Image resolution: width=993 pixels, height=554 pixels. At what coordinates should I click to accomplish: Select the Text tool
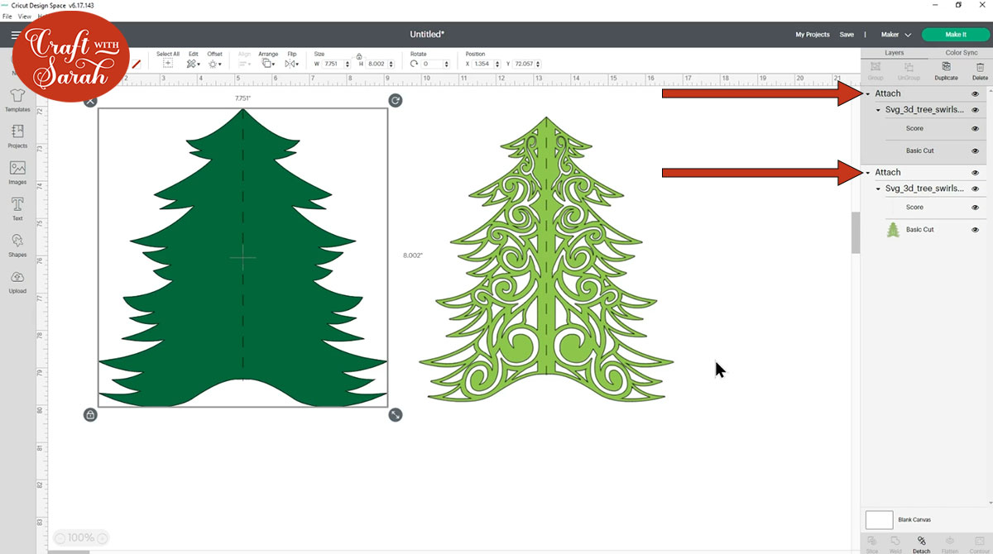click(x=17, y=208)
